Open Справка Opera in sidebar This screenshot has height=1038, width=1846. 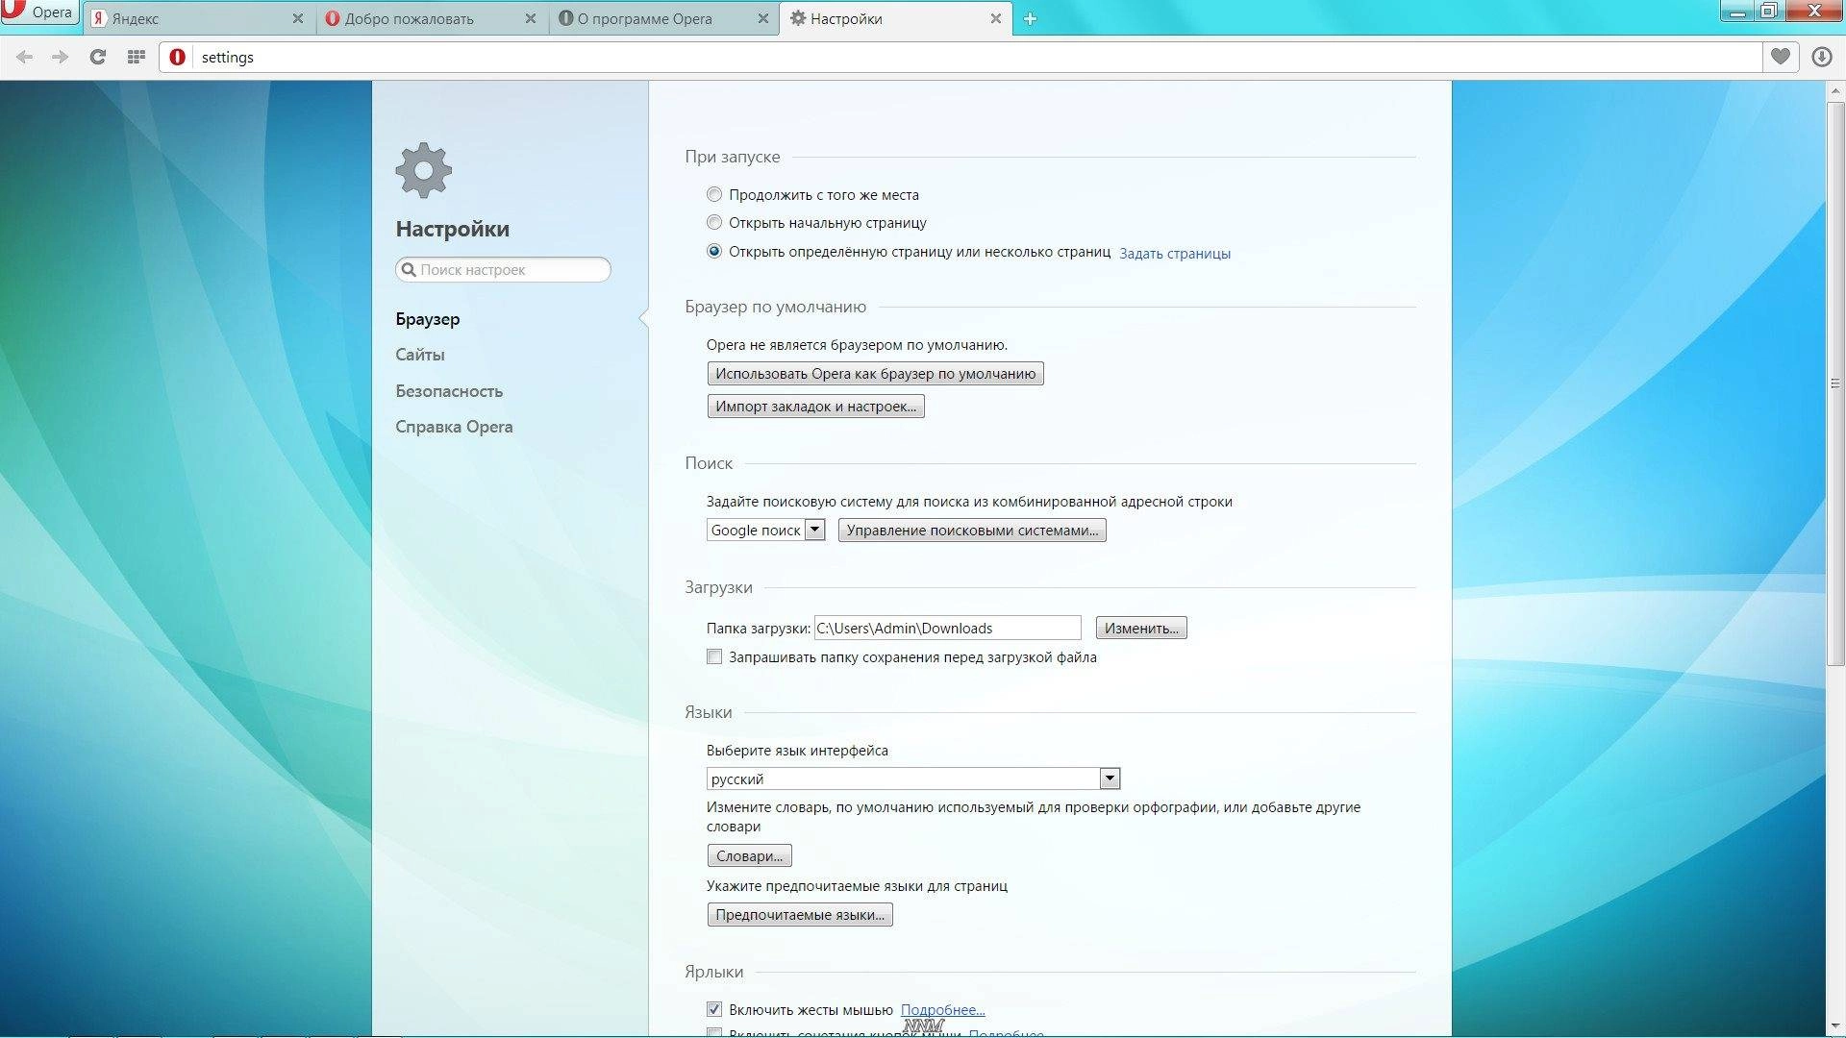(454, 427)
